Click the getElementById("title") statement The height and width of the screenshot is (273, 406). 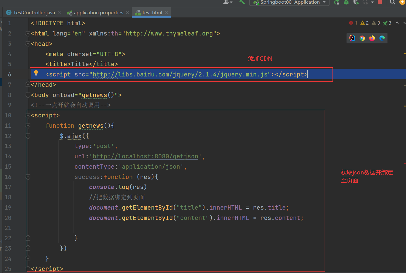[189, 207]
